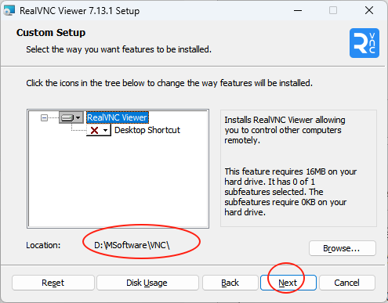This screenshot has height=303, width=388.
Task: Click the install location path D:\MSoftware\VNC\
Action: point(132,245)
